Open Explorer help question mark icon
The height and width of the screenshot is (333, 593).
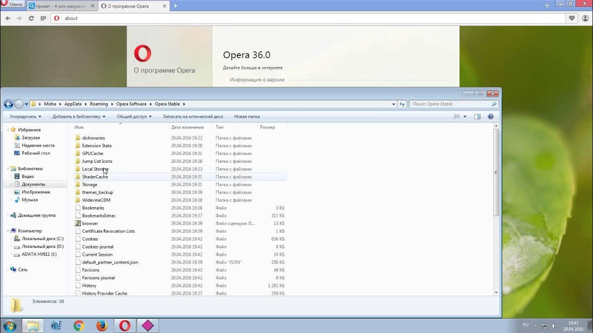[491, 117]
